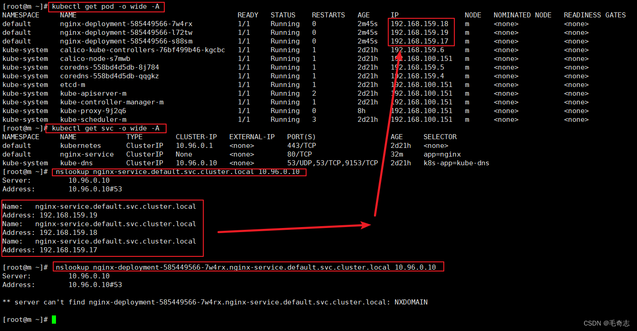Click cluster IP 10.96.0.1

[195, 146]
